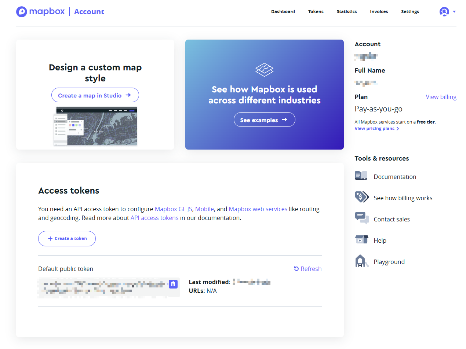Click the Contact sales chat icon
Viewport: 466px width, 349px height.
point(361,218)
